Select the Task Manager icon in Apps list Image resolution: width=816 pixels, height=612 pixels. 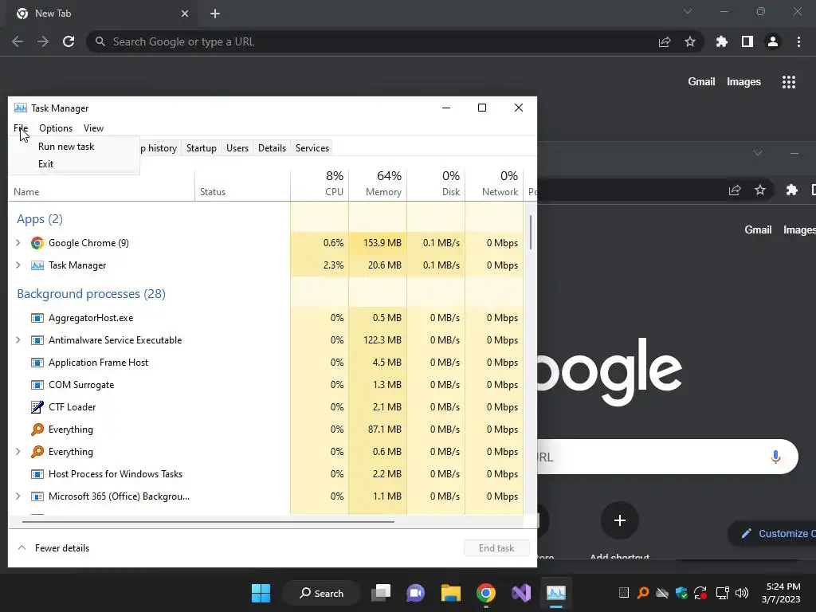click(x=37, y=265)
